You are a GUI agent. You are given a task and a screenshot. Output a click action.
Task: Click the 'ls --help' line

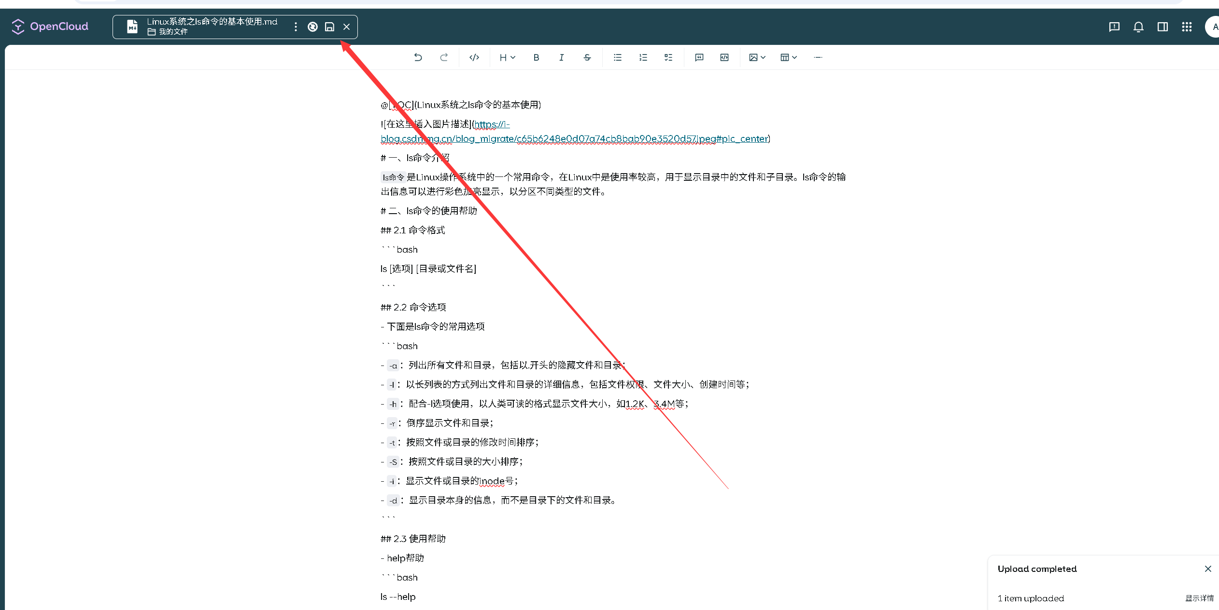pyautogui.click(x=397, y=596)
